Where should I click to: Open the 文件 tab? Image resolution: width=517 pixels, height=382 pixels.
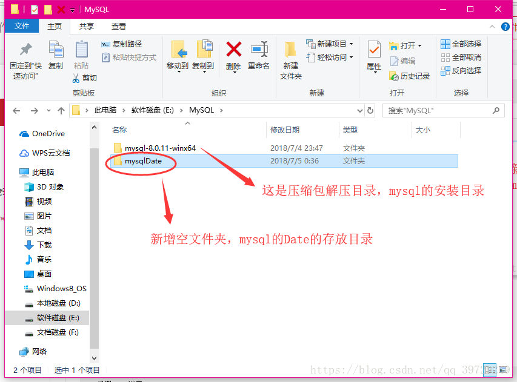pyautogui.click(x=22, y=27)
